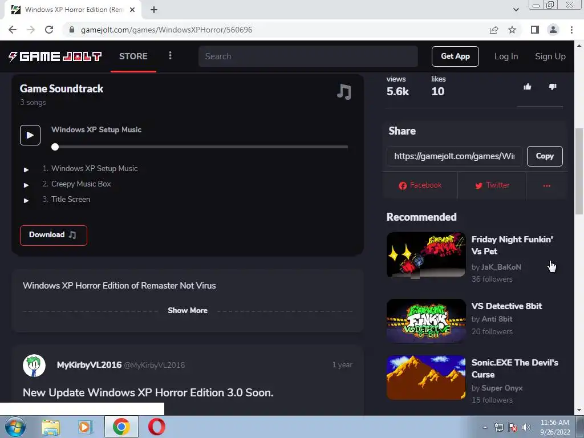Open the three-dot navigation menu beside STORE
The image size is (584, 438).
coord(170,56)
